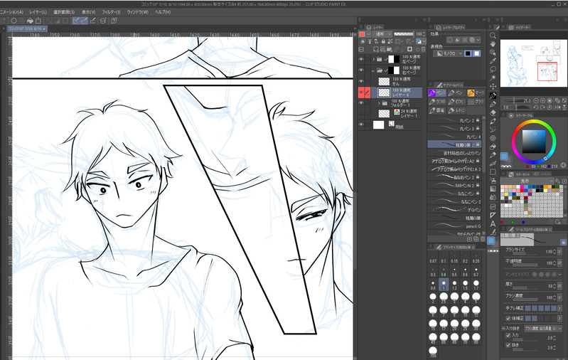
Task: Select the Gradient tool
Action: 493,189
